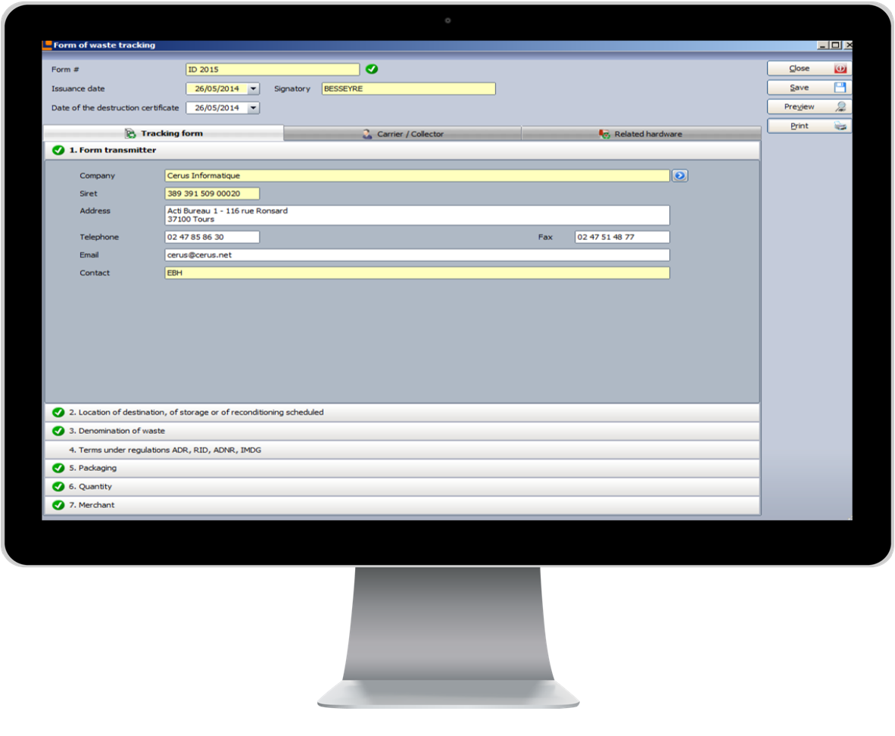Click the Print button
This screenshot has width=895, height=736.
click(x=809, y=126)
